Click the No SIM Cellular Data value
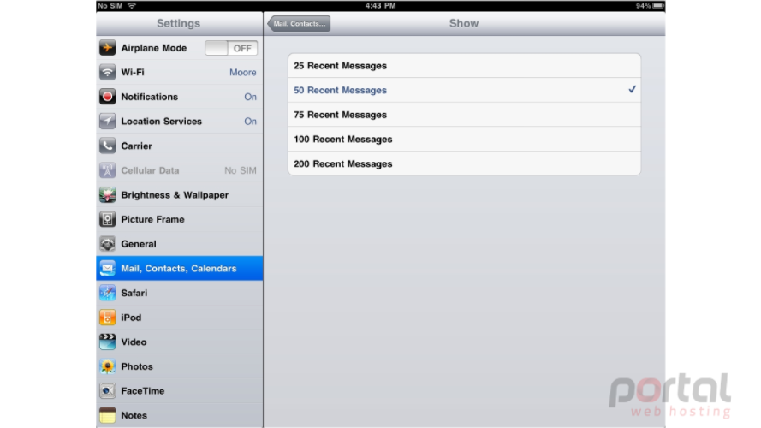The image size is (761, 428). (x=241, y=170)
